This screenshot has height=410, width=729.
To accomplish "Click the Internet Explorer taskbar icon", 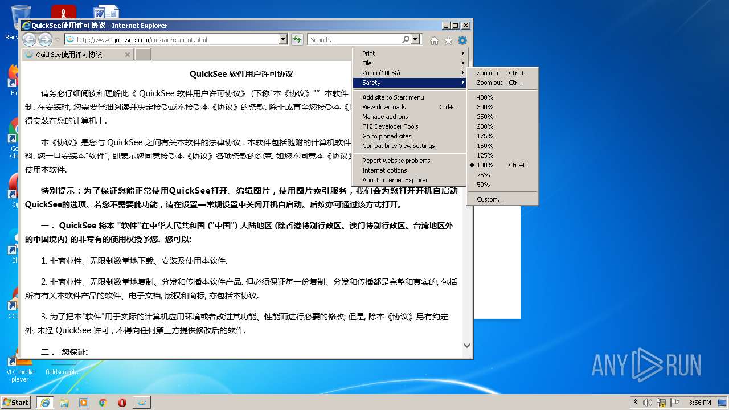I will 45,402.
